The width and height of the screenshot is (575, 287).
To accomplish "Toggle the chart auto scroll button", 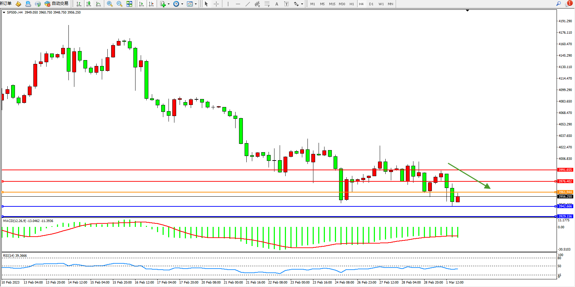I will 141,4.
